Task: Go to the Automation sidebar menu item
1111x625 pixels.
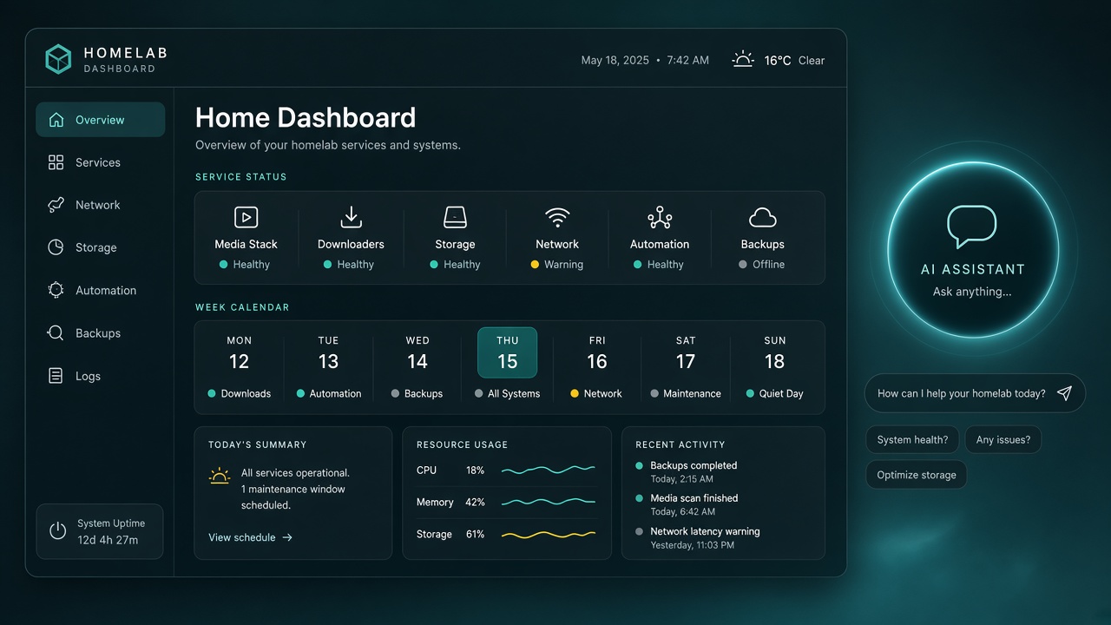Action: coord(100,290)
